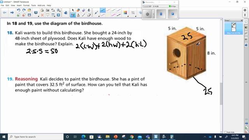Screen dimensions: 249x140
Task: Choose the pink dashed pen line style
Action: click(x=113, y=15)
